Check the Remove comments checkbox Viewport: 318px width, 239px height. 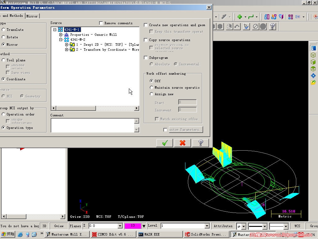point(101,23)
